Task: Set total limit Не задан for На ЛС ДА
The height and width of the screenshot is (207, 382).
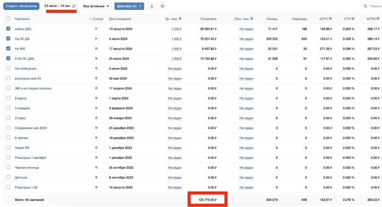Action: tap(246, 39)
